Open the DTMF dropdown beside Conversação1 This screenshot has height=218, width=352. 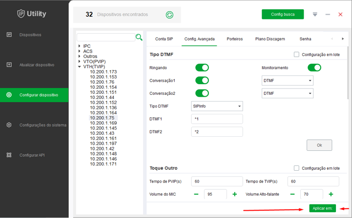[288, 81]
